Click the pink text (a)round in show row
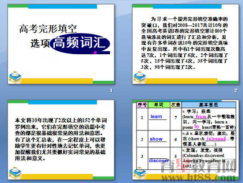Screen dimensions: 243x183 point(216,138)
